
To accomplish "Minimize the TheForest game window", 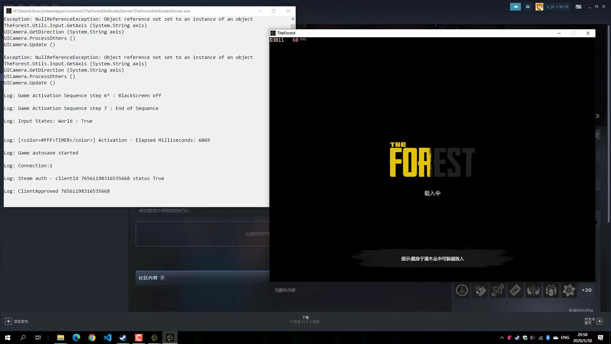I will coord(559,33).
